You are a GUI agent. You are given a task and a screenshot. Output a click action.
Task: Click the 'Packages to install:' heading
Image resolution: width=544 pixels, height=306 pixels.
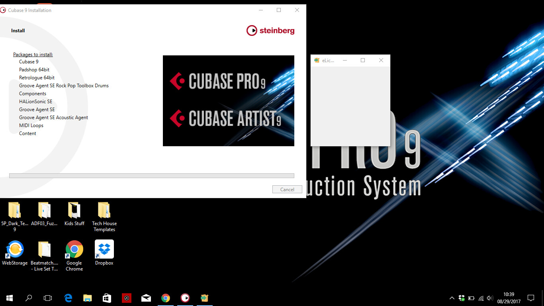pyautogui.click(x=33, y=55)
